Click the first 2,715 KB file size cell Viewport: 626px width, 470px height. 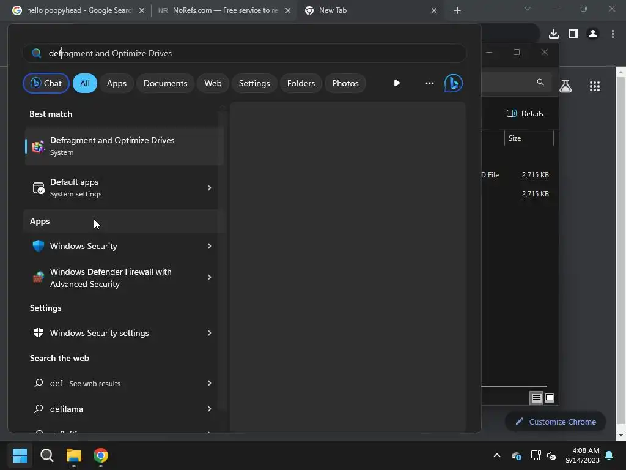(x=535, y=174)
